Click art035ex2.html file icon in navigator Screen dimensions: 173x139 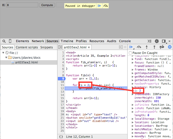[x=13, y=62]
